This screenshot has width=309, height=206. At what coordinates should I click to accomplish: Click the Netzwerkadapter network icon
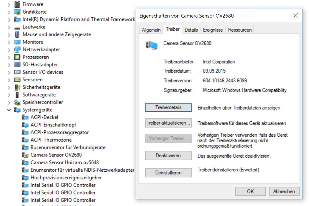pos(17,49)
